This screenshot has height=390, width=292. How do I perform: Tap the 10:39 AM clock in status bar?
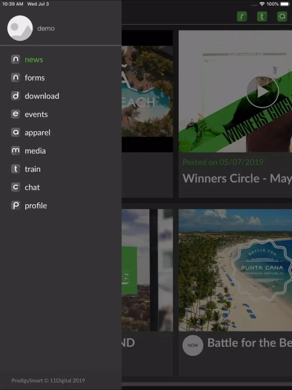point(13,4)
